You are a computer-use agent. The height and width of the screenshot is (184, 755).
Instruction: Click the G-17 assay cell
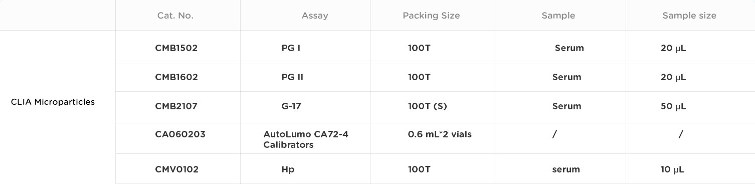pos(291,106)
